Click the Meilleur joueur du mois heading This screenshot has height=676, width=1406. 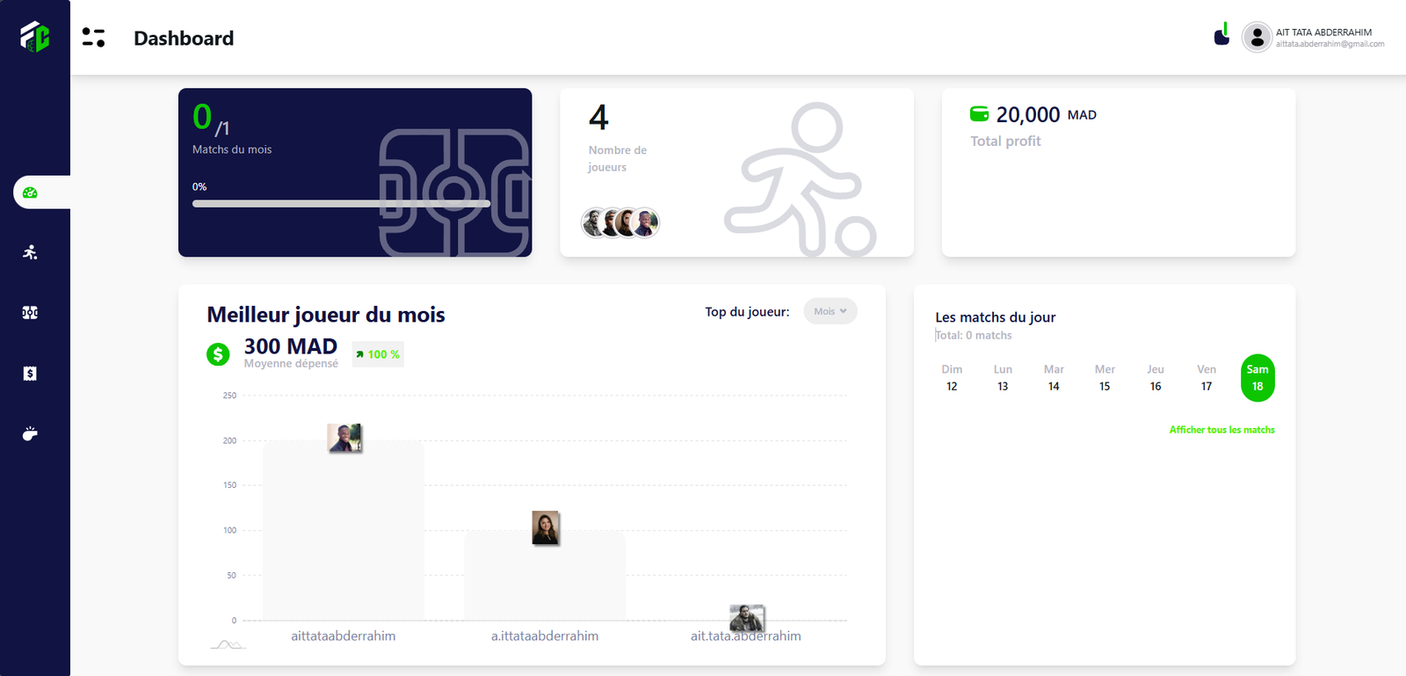(326, 315)
